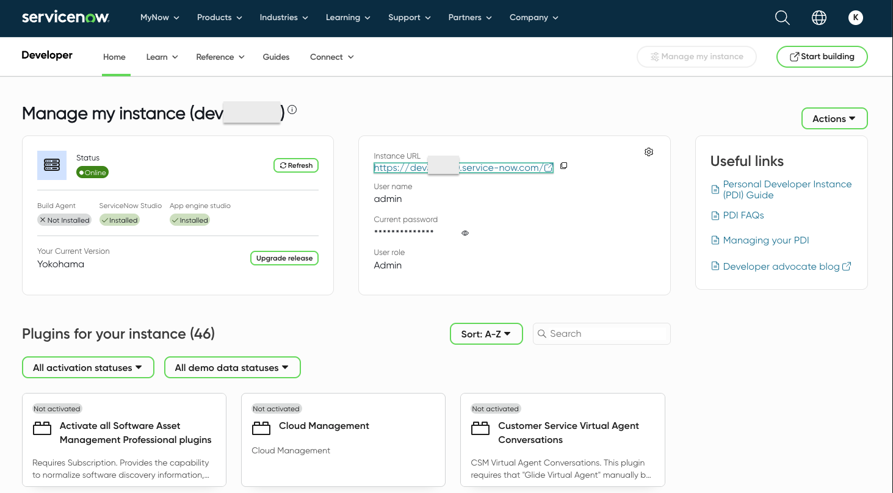This screenshot has width=893, height=493.
Task: Open the PDI FAQs link
Action: click(x=743, y=215)
